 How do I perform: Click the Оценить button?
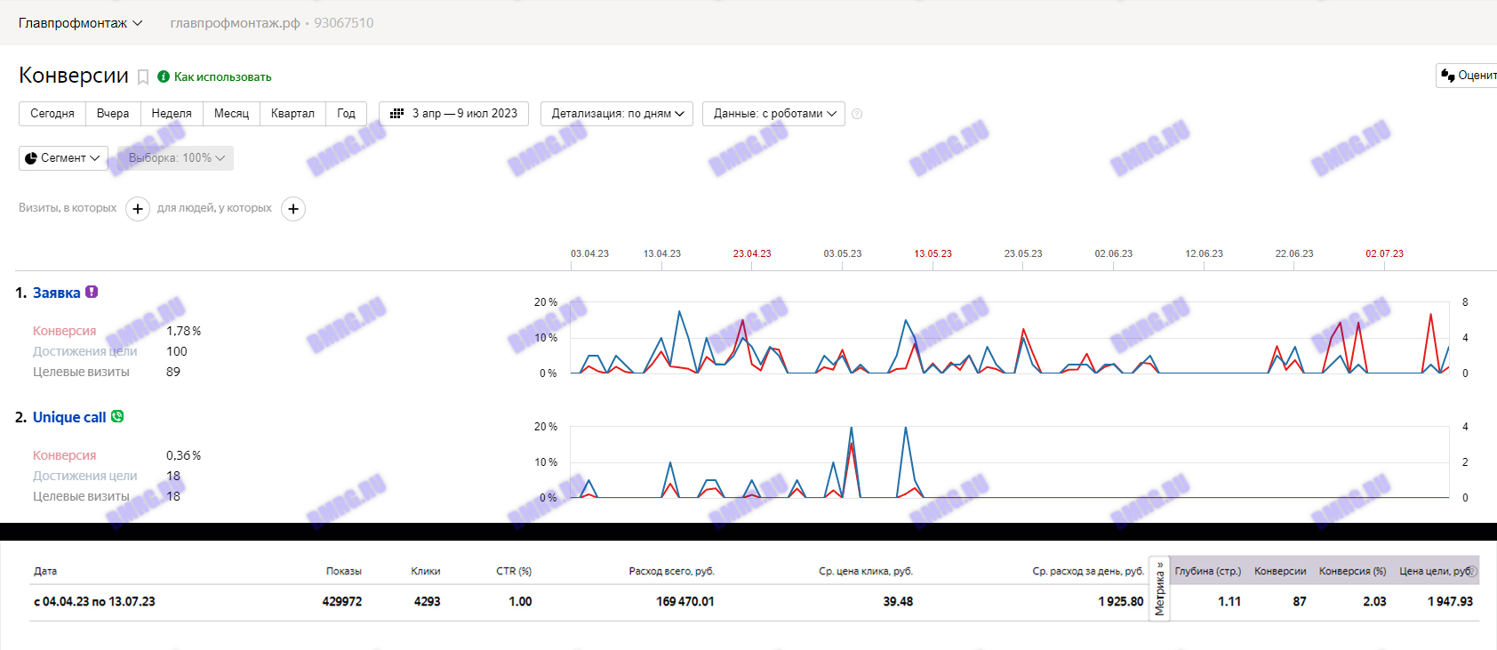coord(1468,76)
